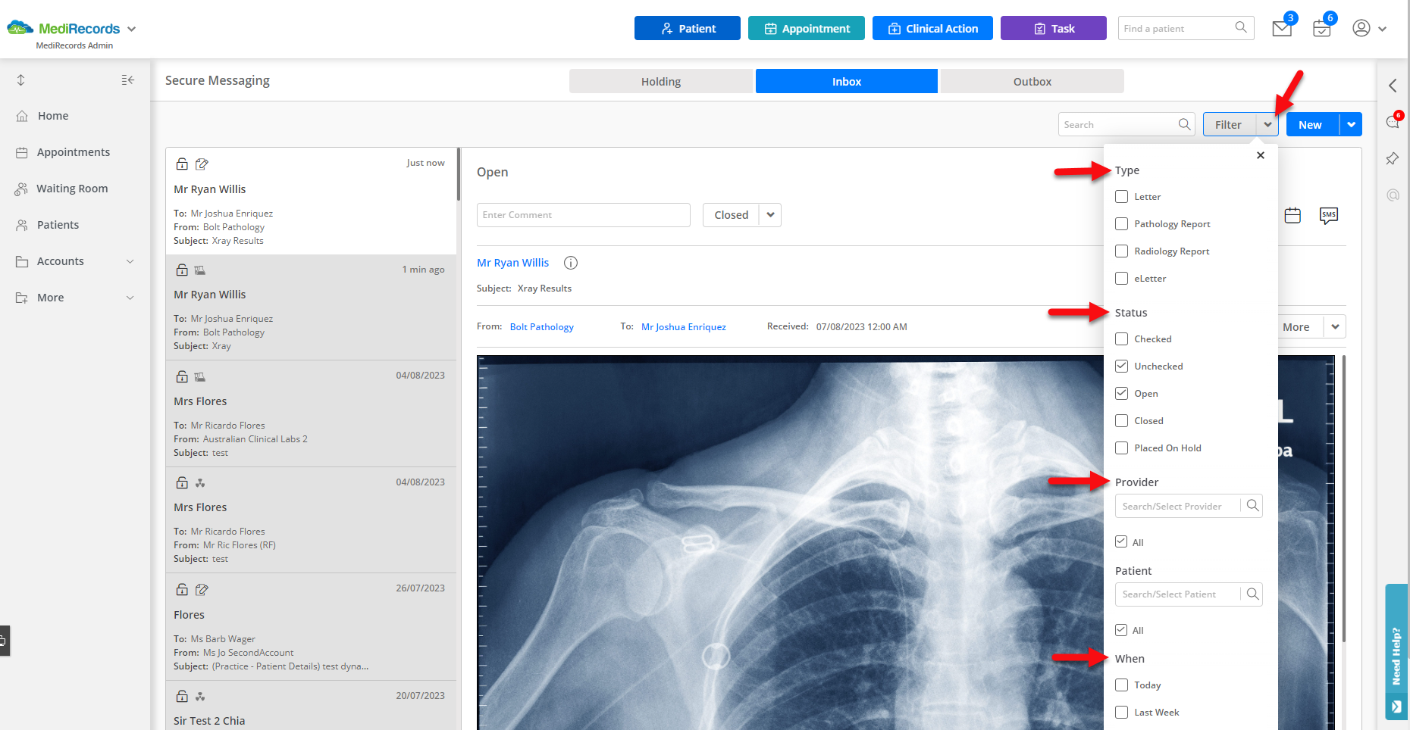Click the message search magnifier icon
The width and height of the screenshot is (1410, 730).
click(1184, 124)
